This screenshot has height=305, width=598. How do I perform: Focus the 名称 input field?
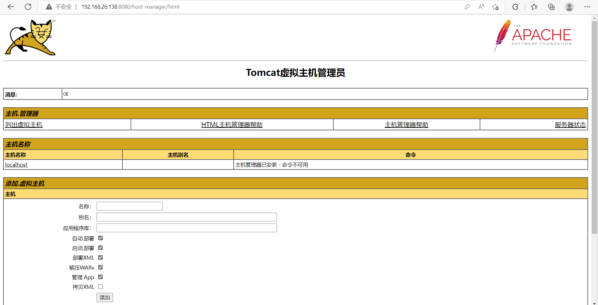pyautogui.click(x=130, y=206)
